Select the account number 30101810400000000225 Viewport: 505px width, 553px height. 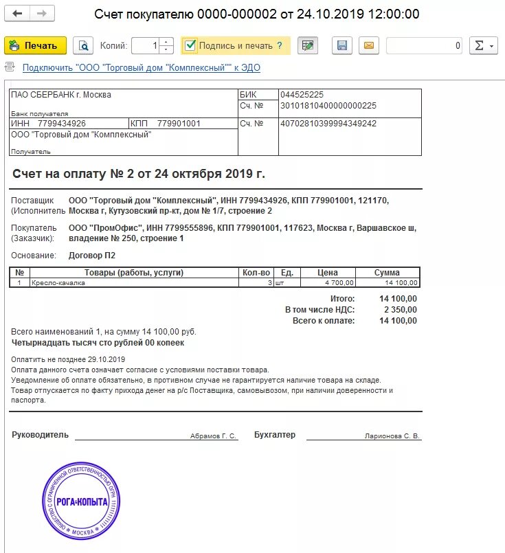click(x=328, y=106)
